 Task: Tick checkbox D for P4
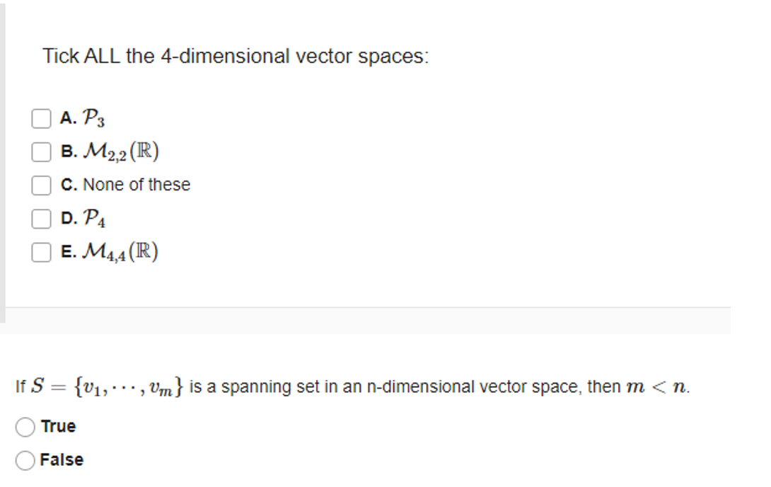pyautogui.click(x=40, y=219)
